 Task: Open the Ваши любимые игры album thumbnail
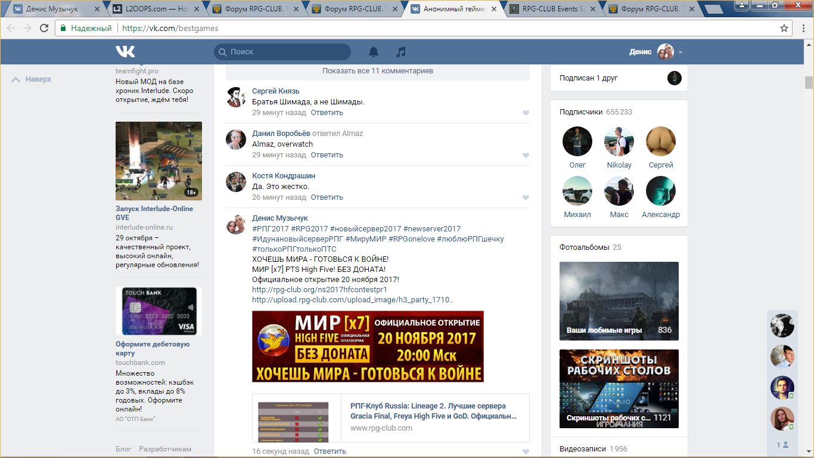point(619,301)
